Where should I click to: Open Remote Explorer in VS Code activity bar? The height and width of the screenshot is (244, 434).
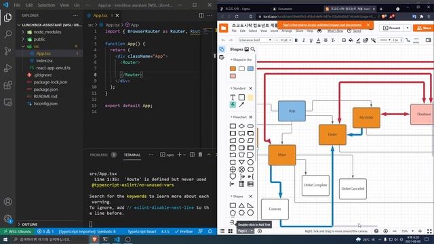7,102
